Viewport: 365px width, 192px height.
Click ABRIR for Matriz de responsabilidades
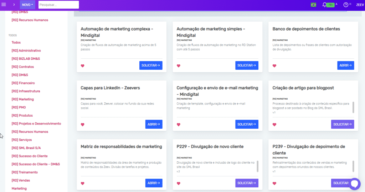click(154, 183)
